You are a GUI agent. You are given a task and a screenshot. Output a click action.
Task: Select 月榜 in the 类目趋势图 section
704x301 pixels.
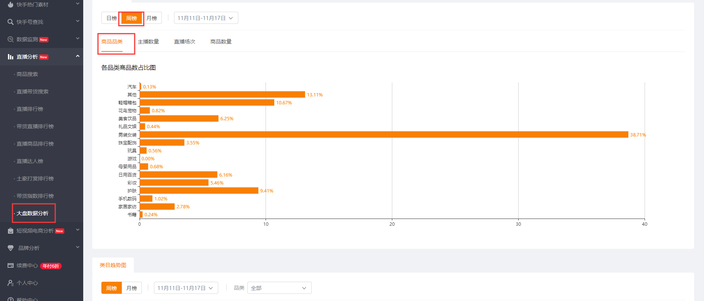132,288
